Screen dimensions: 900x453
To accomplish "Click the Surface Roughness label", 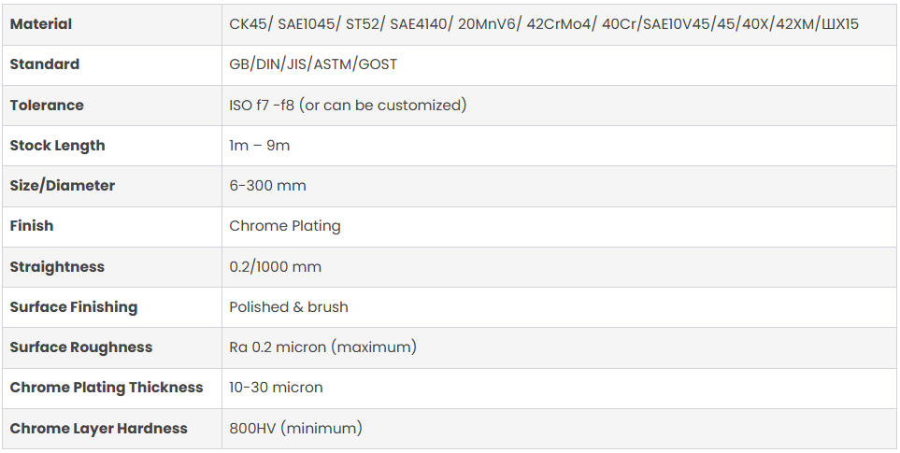I will coord(81,347).
